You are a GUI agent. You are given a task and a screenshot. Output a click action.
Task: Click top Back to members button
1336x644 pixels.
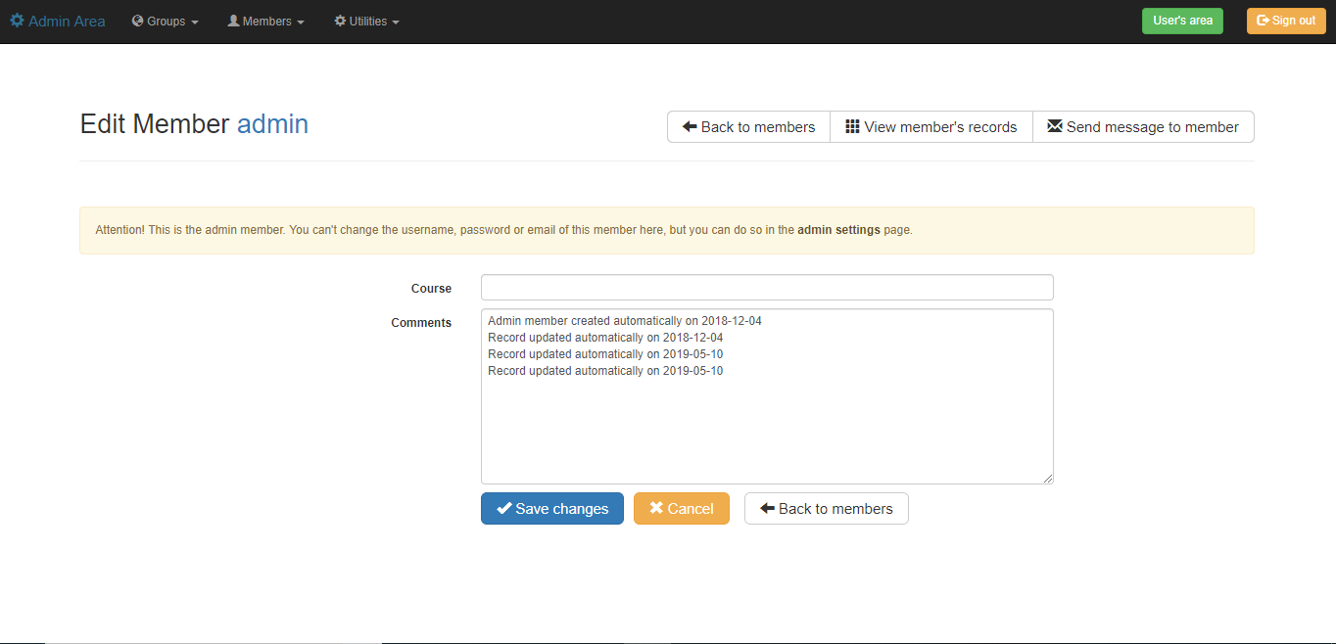tap(748, 127)
